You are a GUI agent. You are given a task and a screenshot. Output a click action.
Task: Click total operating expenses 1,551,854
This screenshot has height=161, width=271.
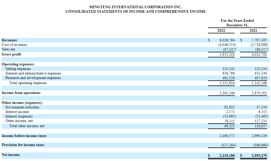coord(227,83)
